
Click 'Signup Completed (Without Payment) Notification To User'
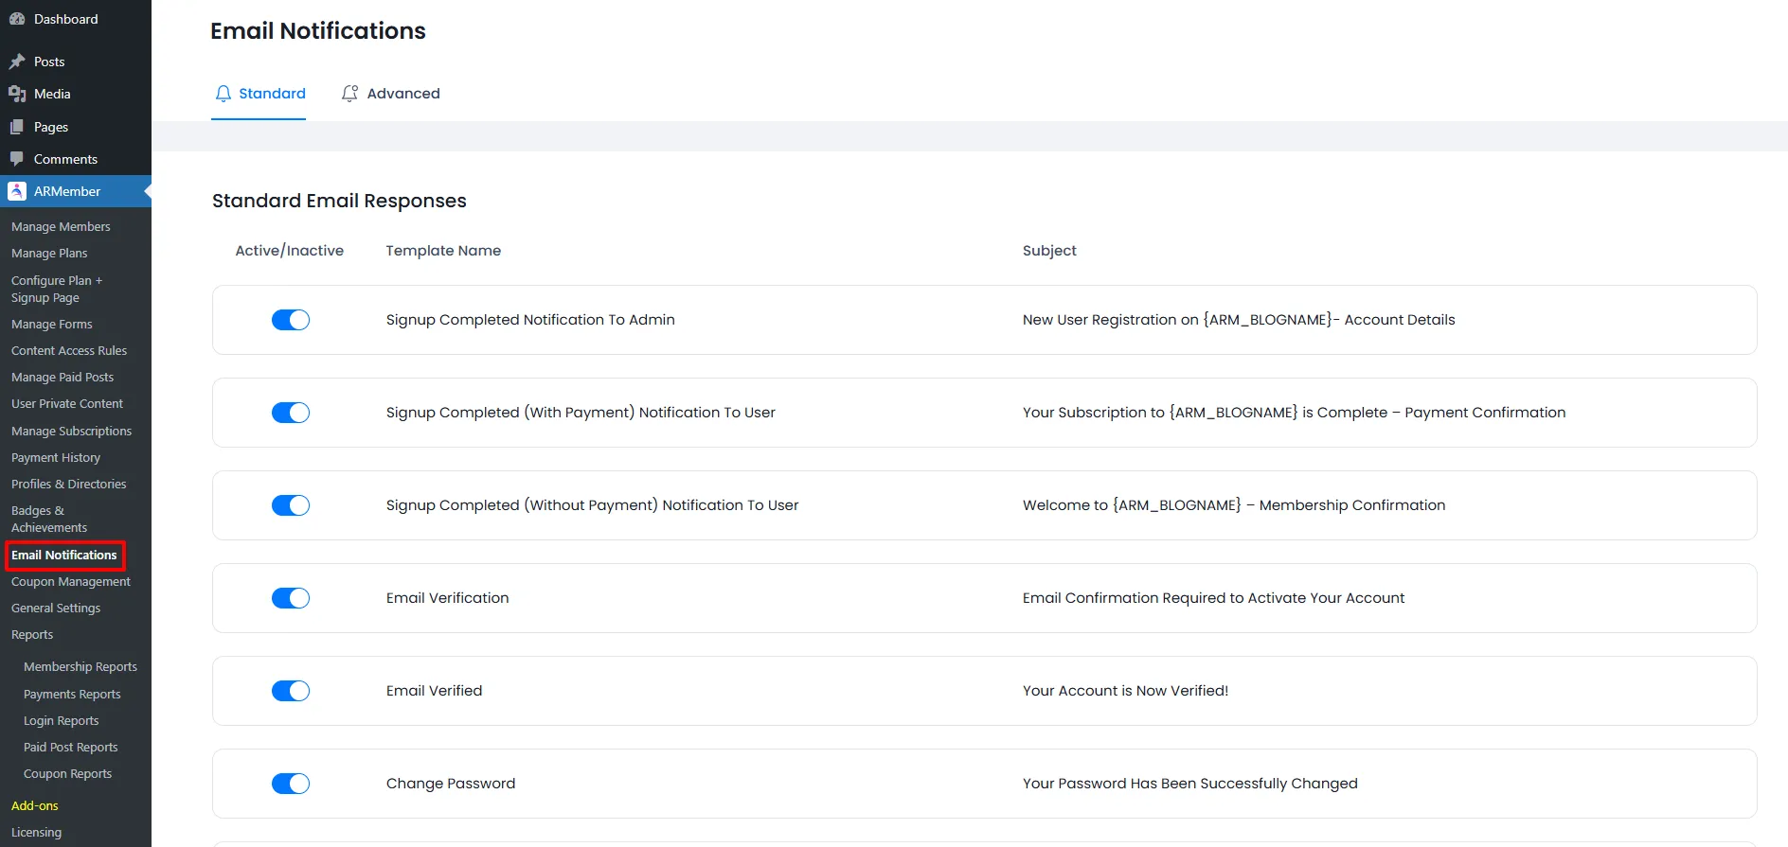click(x=593, y=505)
